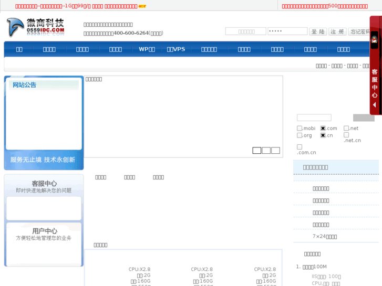Open the 用户中心 user center card

44,244
